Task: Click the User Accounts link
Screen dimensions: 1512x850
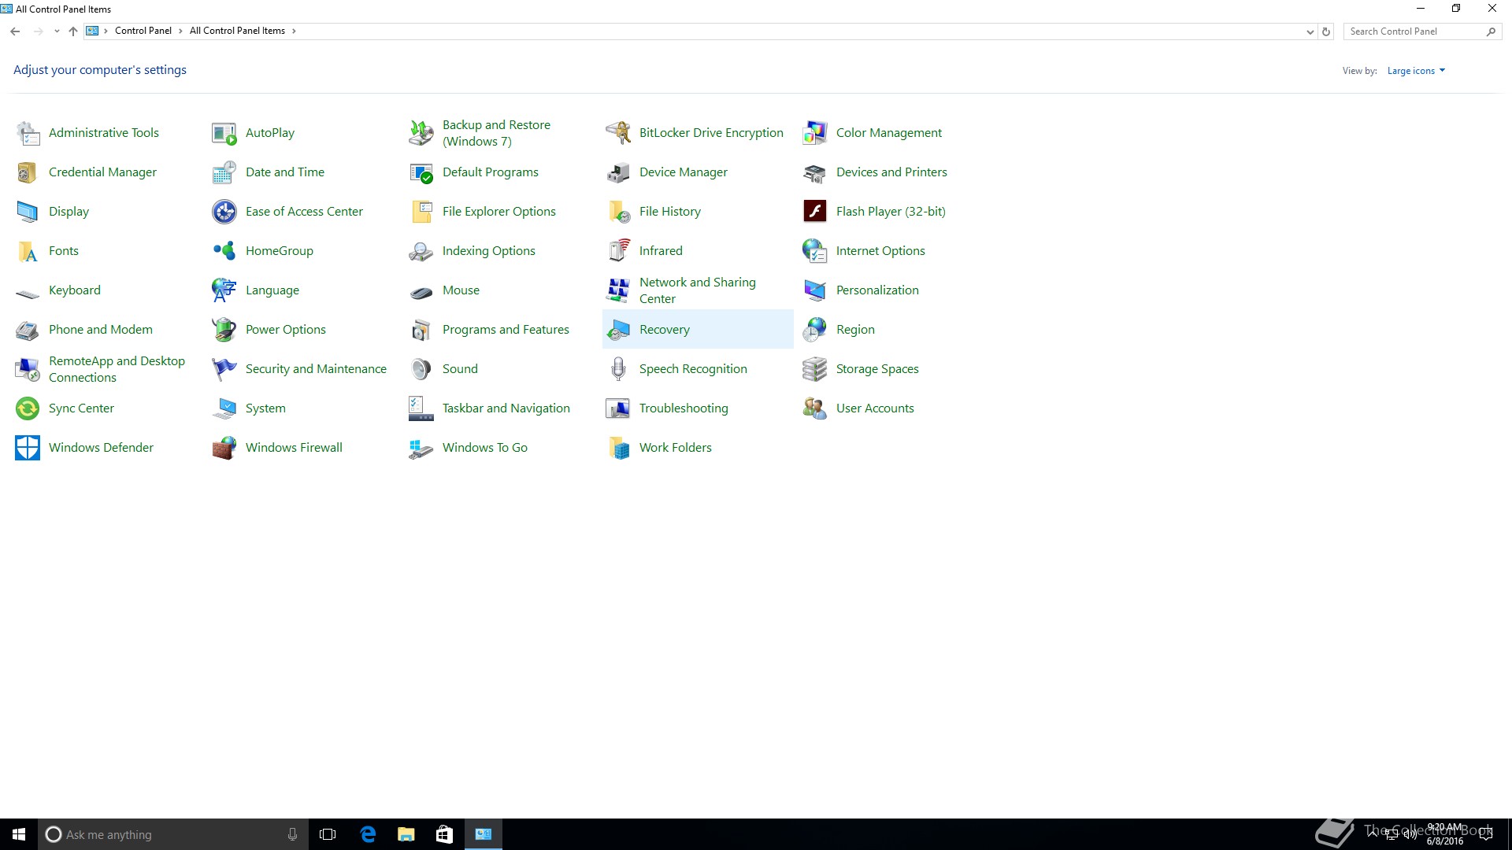Action: point(875,408)
